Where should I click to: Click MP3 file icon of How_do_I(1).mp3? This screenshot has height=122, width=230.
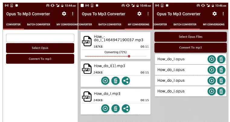pyautogui.click(x=87, y=69)
